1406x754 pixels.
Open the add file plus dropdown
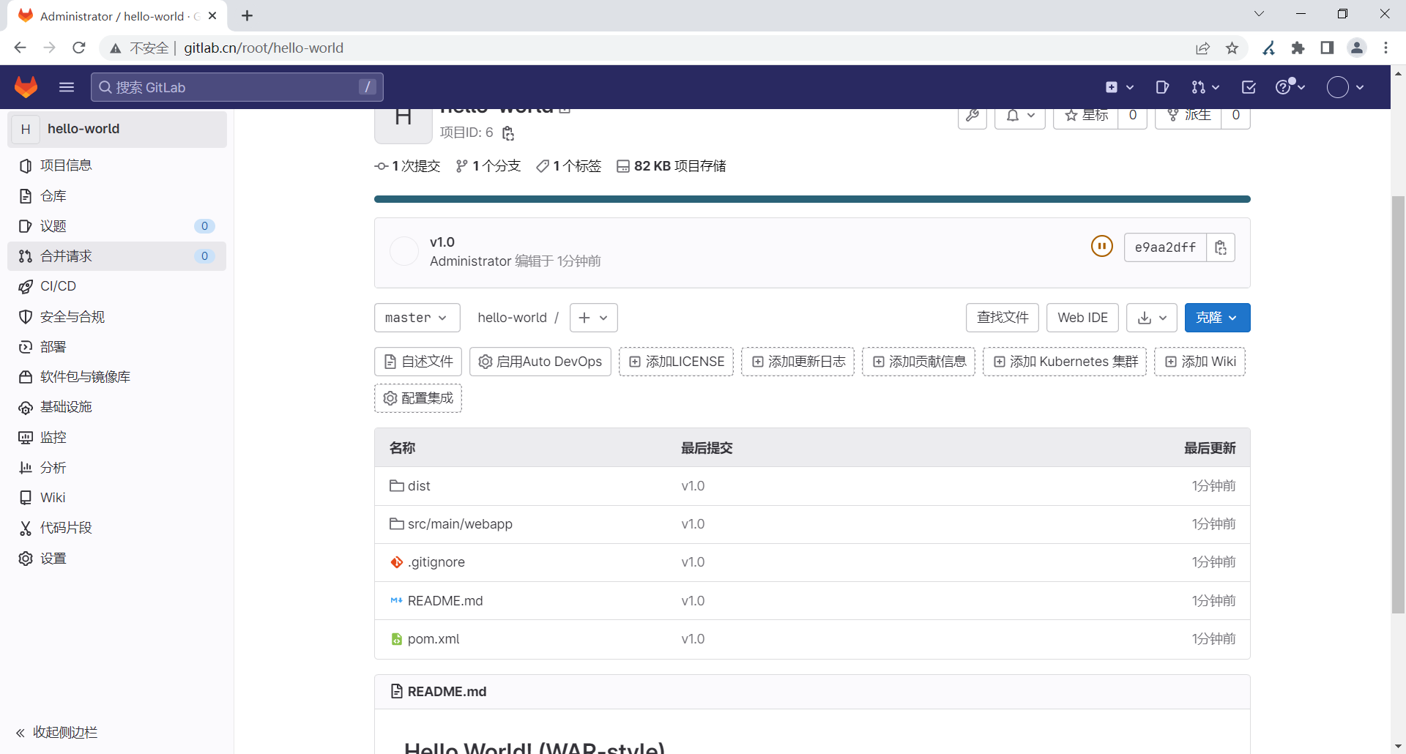pos(594,318)
